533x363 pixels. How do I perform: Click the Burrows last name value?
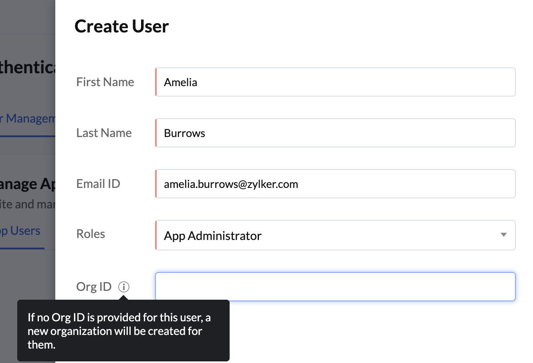pyautogui.click(x=184, y=133)
